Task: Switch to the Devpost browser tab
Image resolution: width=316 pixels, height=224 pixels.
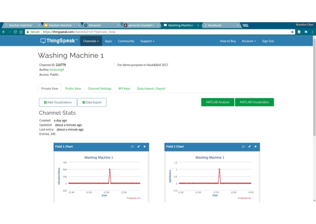Action: [x=101, y=25]
